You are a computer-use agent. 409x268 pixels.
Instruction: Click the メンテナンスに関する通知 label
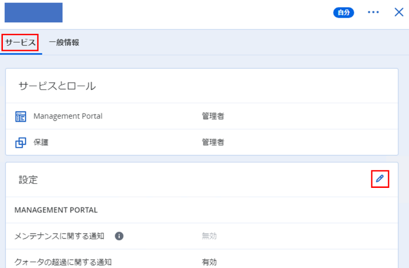[x=59, y=236]
